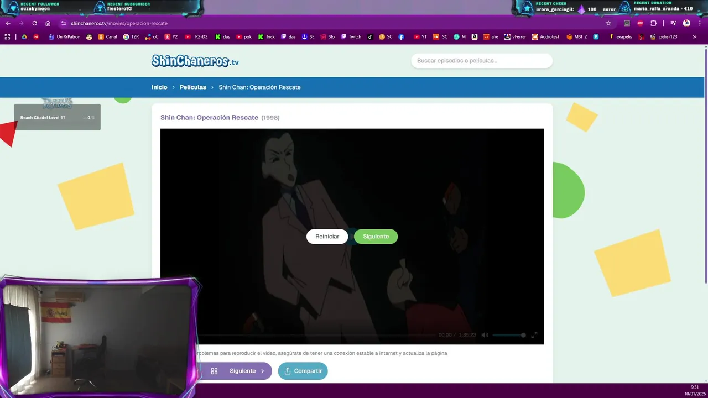Click the Reach Citadel Level 17 overlay
Viewport: 708px width, 398px height.
tap(57, 117)
